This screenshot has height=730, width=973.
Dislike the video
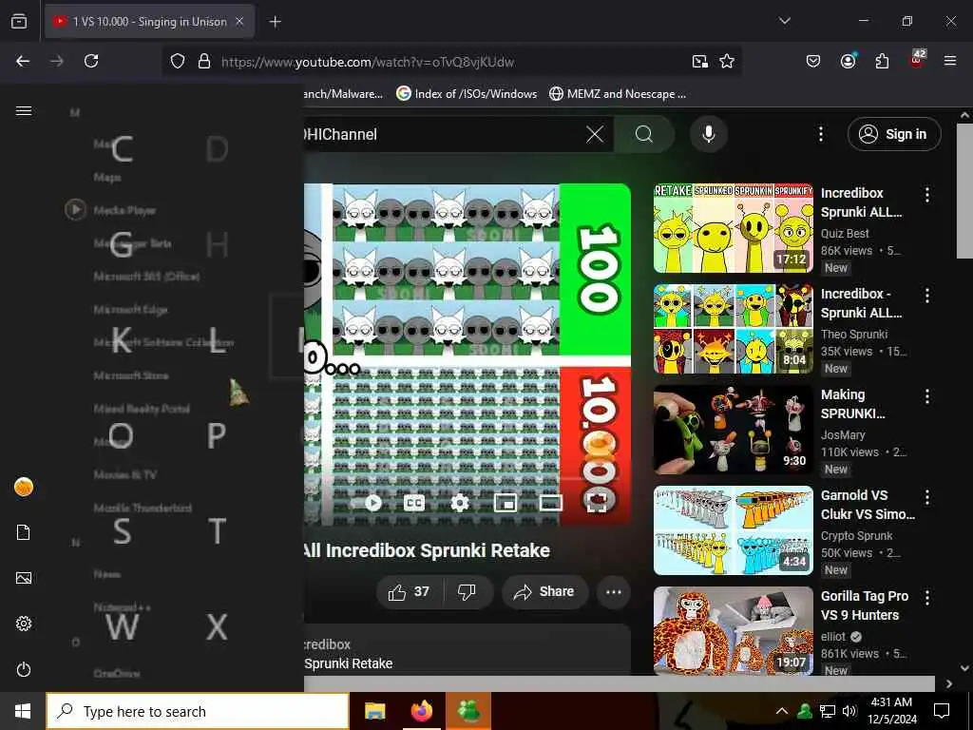(x=467, y=592)
